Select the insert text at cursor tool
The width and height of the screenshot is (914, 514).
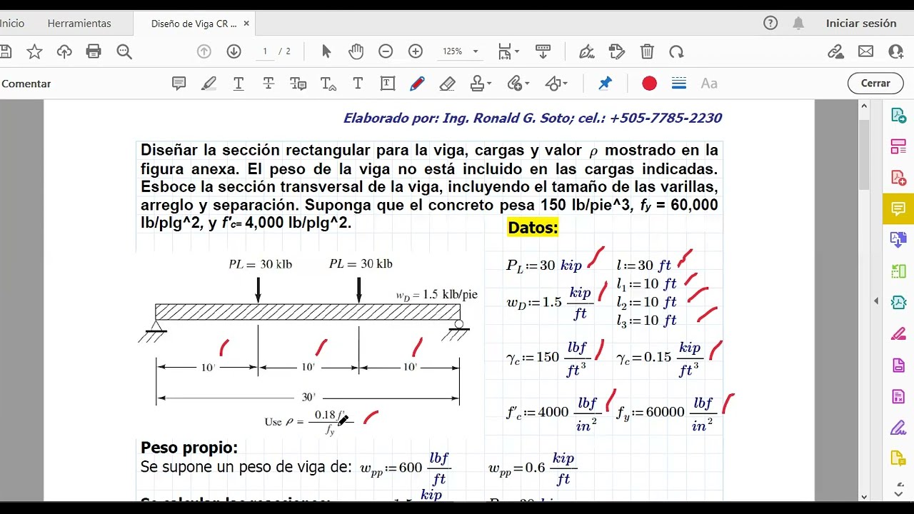(x=328, y=84)
